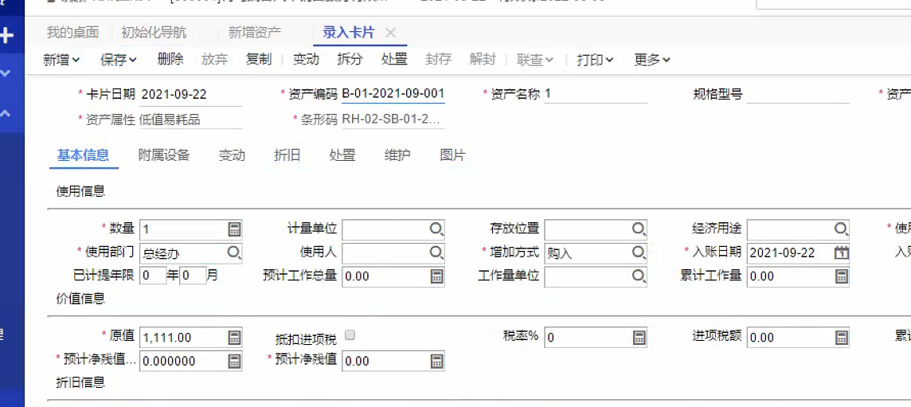Switch to 初始化导航 tab
The width and height of the screenshot is (911, 407).
(154, 33)
